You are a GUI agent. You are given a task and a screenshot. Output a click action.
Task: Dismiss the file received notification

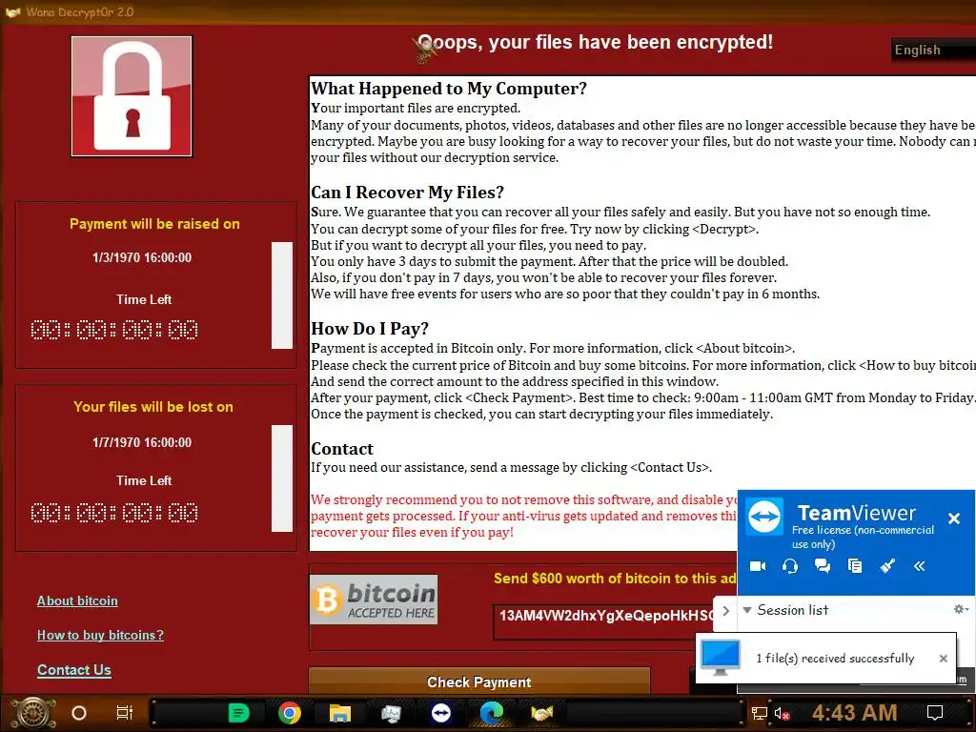coord(943,659)
